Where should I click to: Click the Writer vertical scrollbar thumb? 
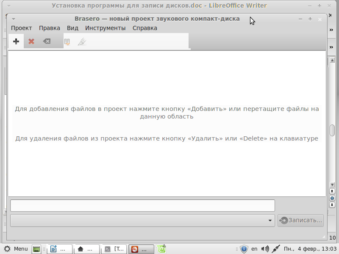[332, 130]
